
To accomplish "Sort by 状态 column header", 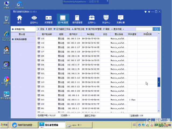I will [105, 34].
